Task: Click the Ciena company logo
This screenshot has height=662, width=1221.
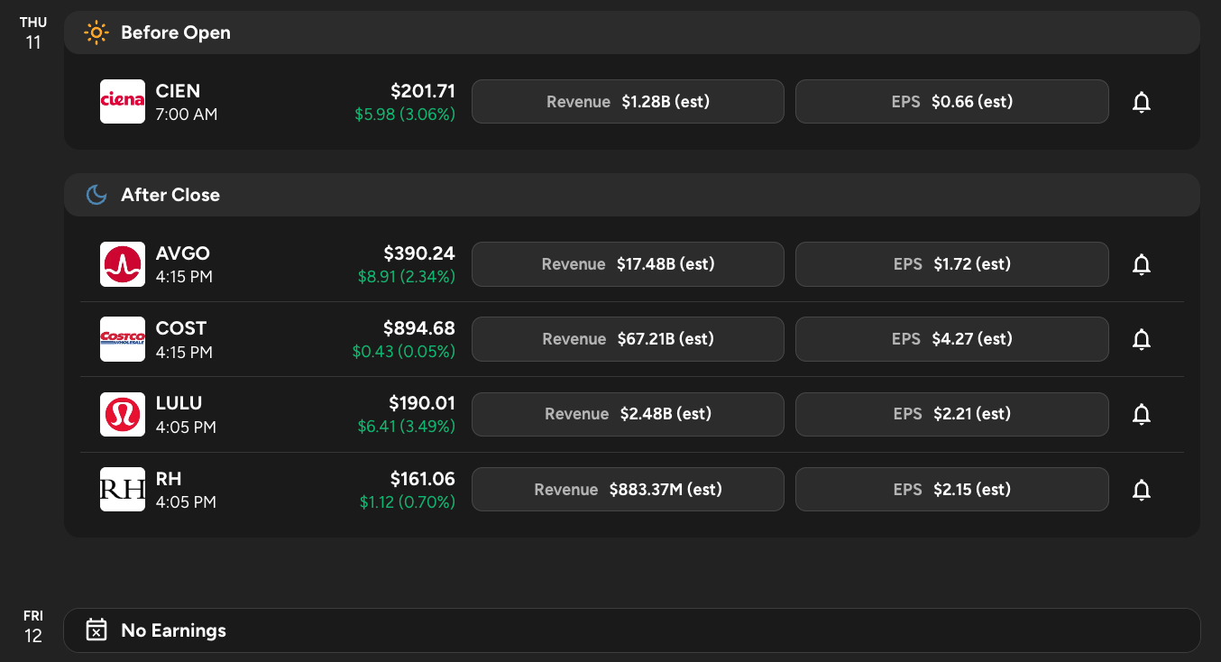Action: pos(123,101)
